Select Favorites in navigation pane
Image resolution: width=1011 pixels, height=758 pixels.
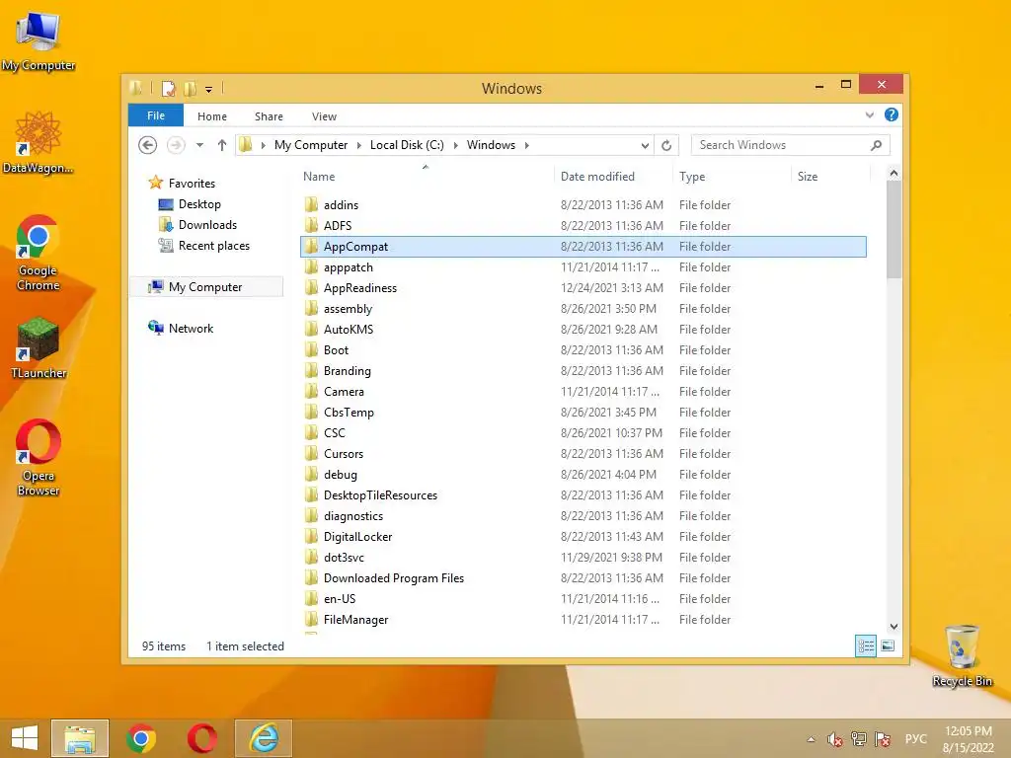(192, 183)
